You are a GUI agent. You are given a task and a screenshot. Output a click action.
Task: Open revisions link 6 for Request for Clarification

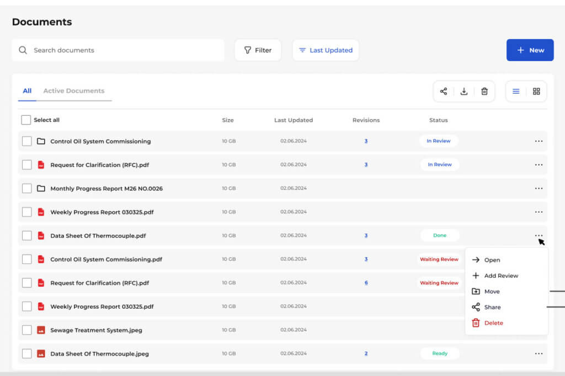pyautogui.click(x=366, y=283)
